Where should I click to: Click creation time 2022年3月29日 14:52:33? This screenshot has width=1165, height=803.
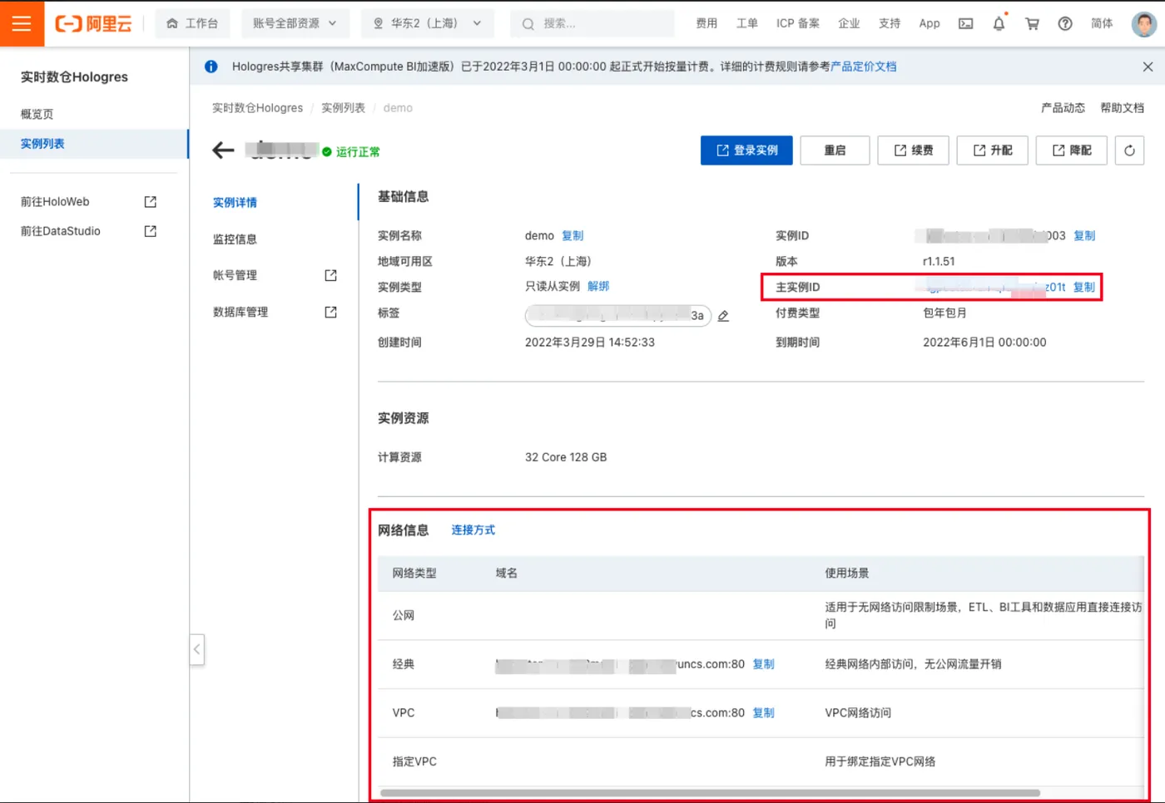pos(590,342)
